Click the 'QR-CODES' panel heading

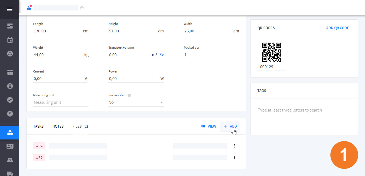click(x=266, y=28)
